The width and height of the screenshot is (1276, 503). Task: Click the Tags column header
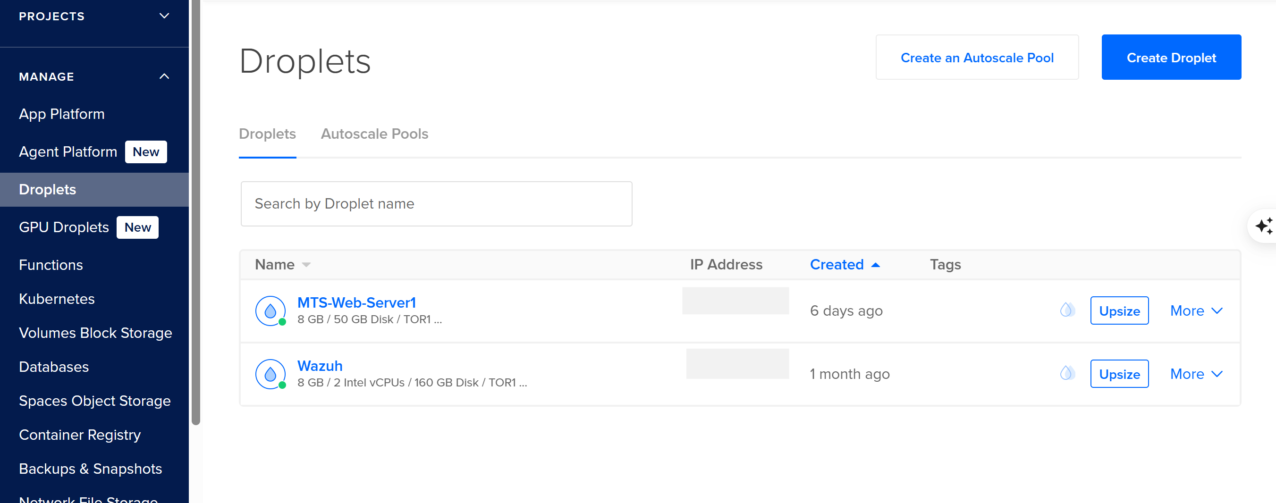point(945,265)
